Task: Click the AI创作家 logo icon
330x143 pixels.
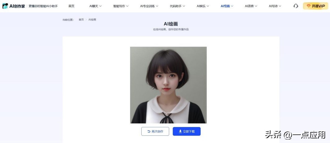Action: coord(5,6)
